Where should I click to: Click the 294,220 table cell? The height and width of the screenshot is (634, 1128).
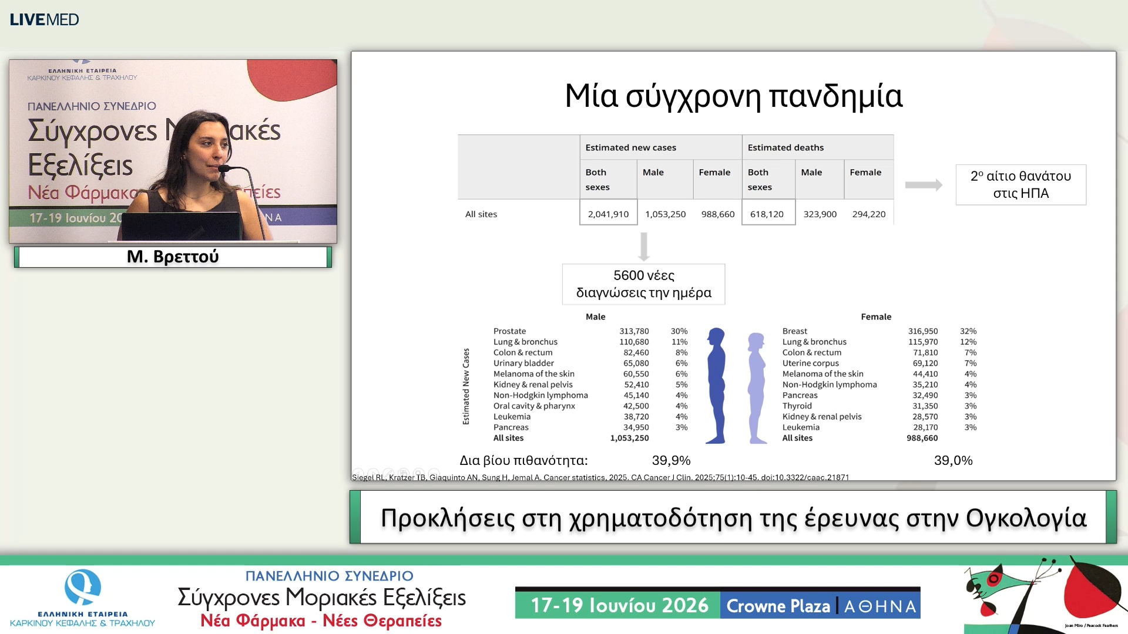(x=869, y=214)
